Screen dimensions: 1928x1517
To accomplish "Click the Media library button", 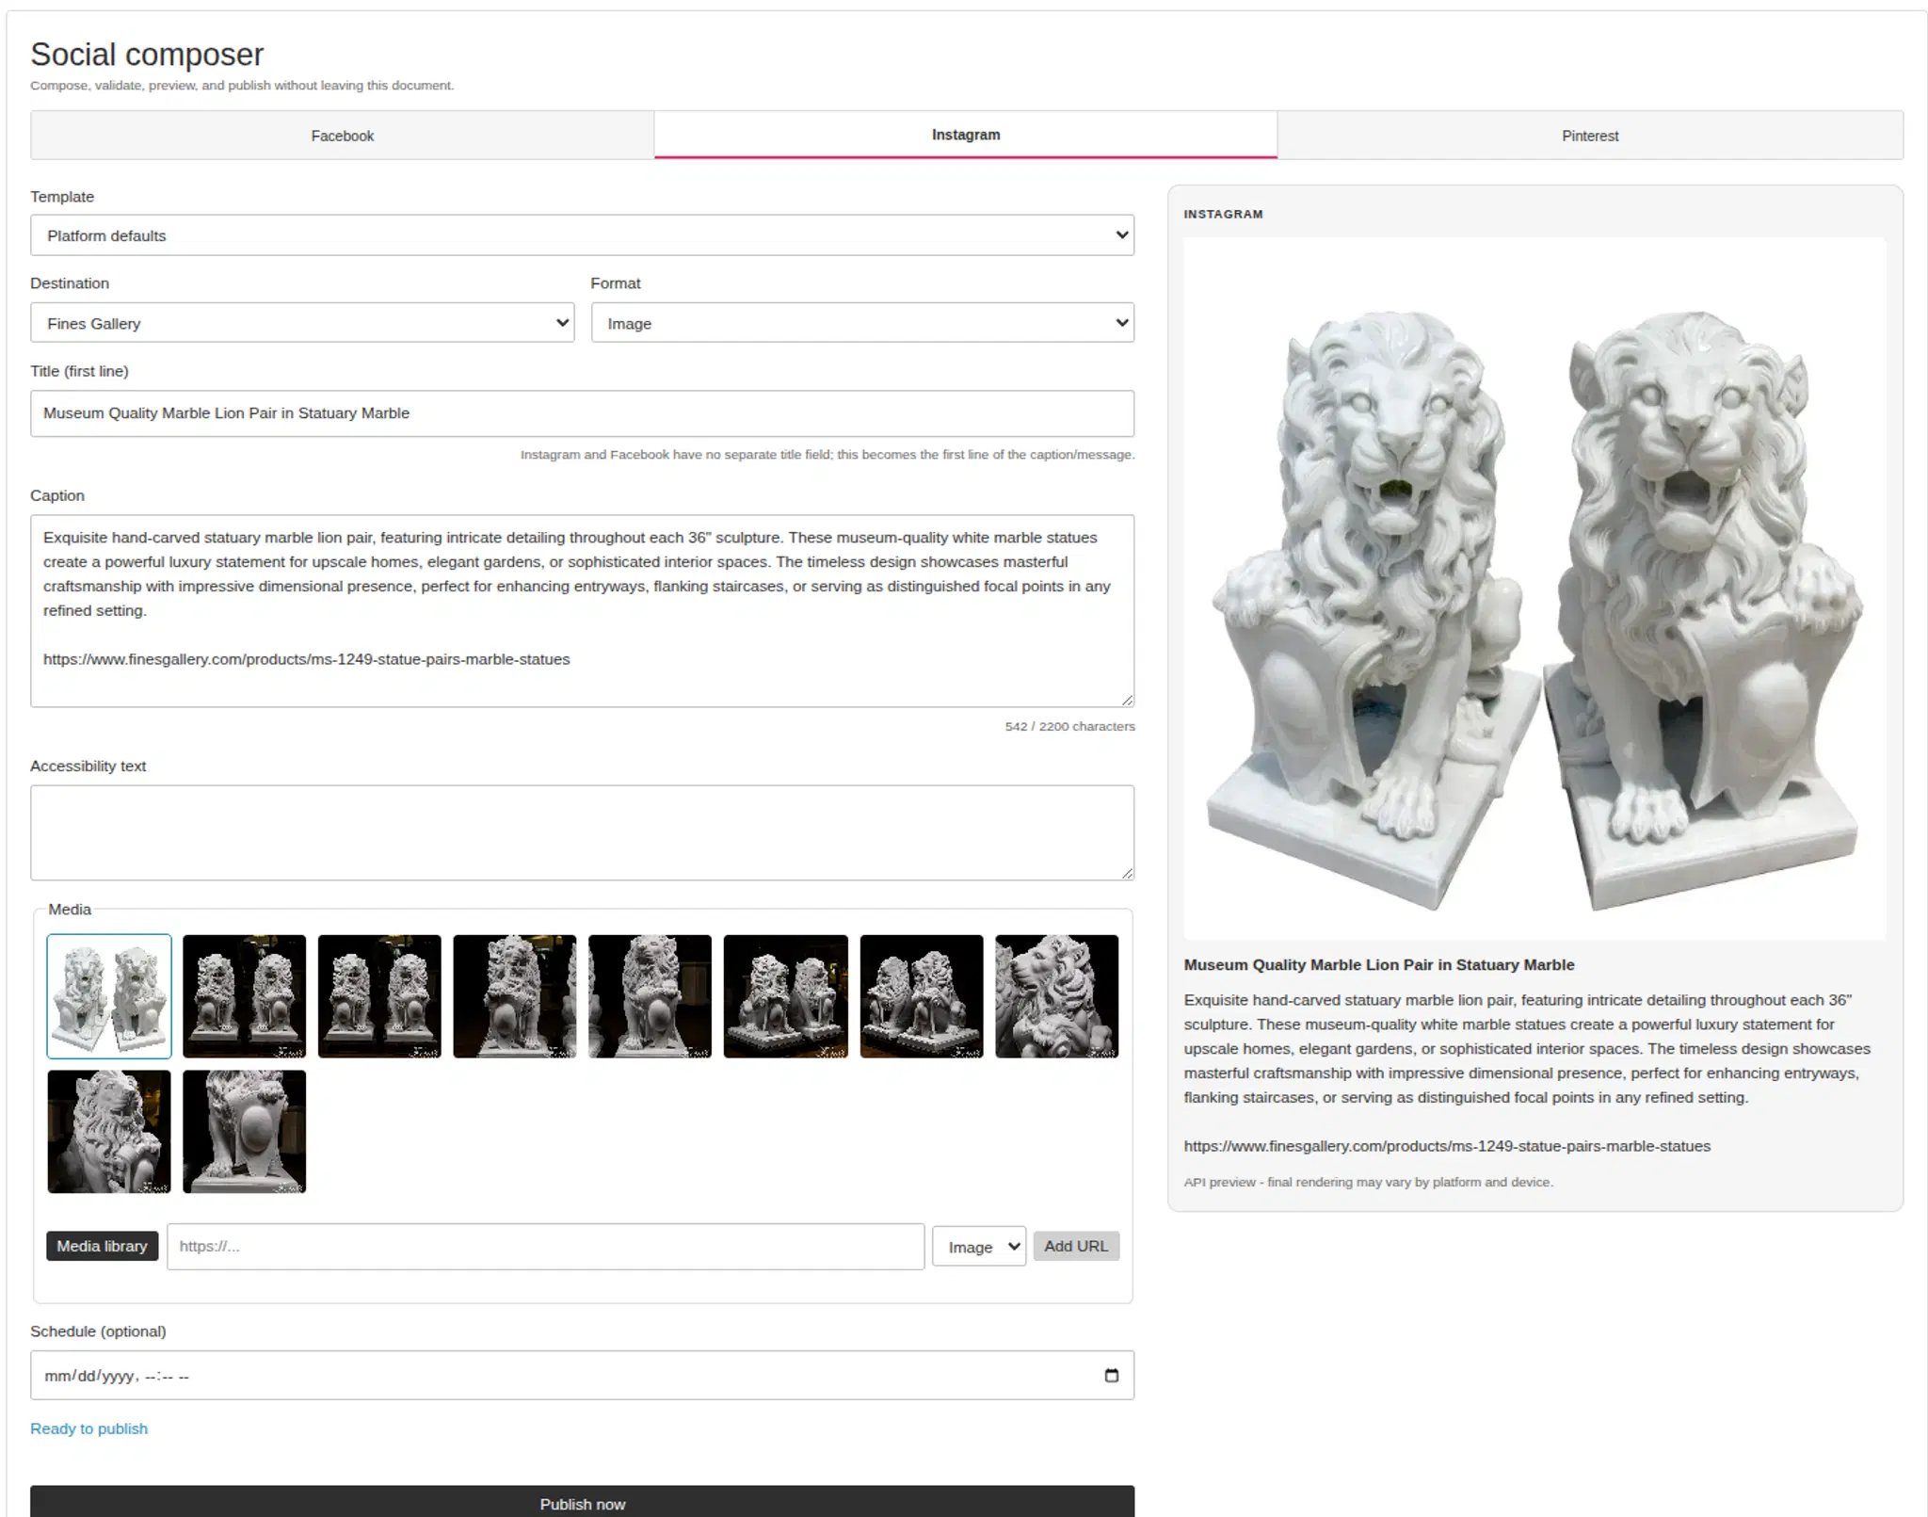I will (102, 1246).
